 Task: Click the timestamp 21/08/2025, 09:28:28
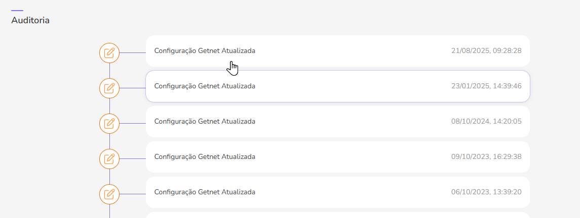486,51
